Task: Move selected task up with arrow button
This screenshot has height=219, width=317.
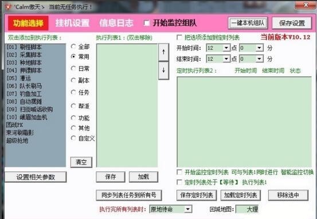Action: 163,52
